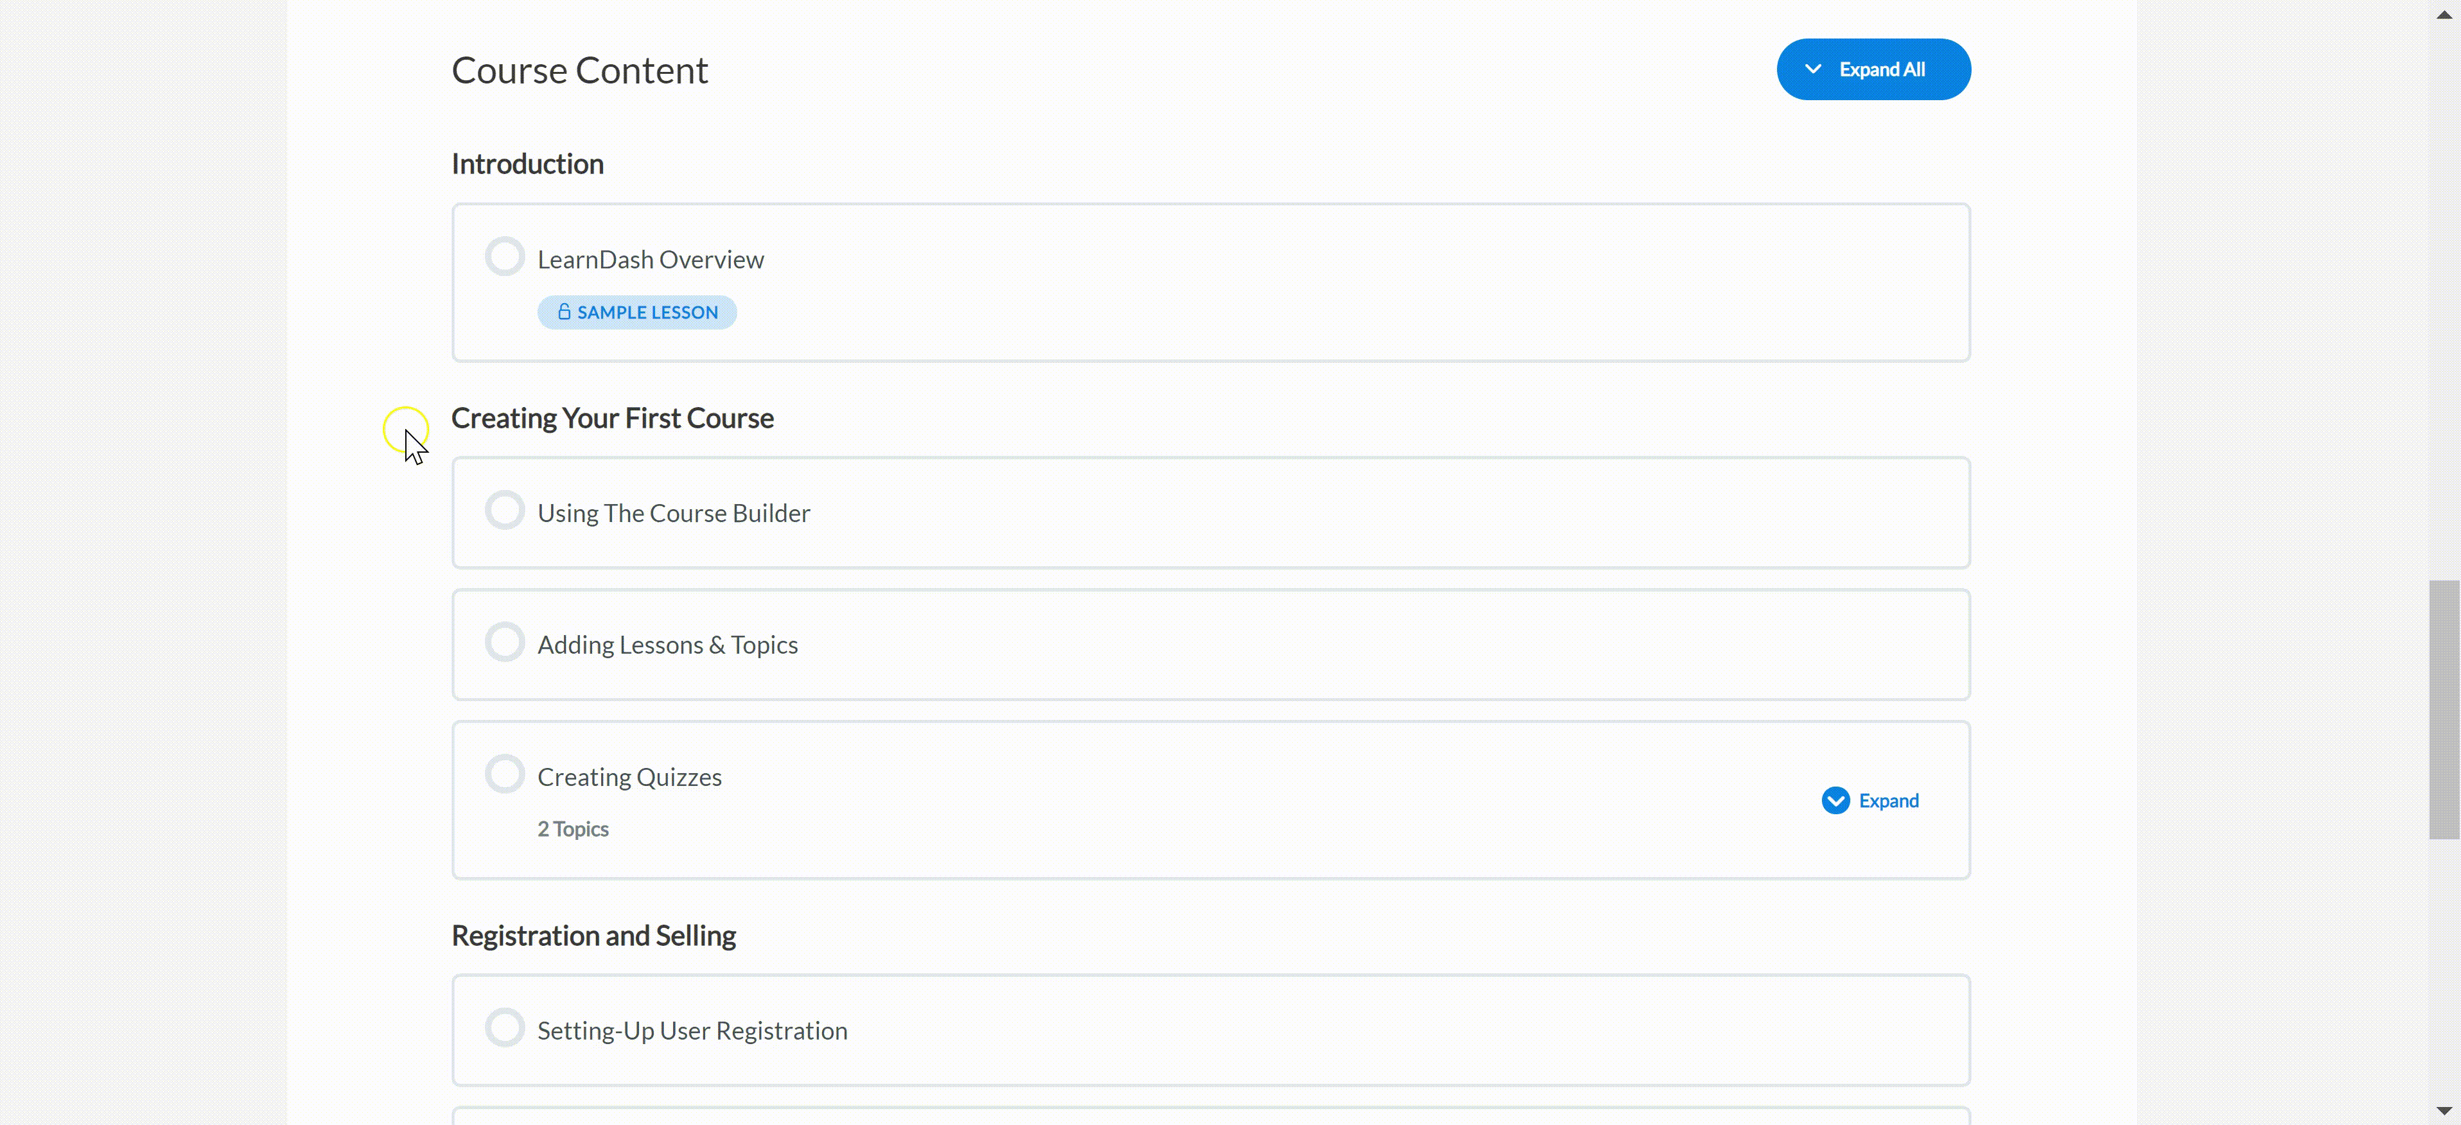The width and height of the screenshot is (2461, 1125).
Task: Click the page scrollbar thumb
Action: coord(2444,710)
